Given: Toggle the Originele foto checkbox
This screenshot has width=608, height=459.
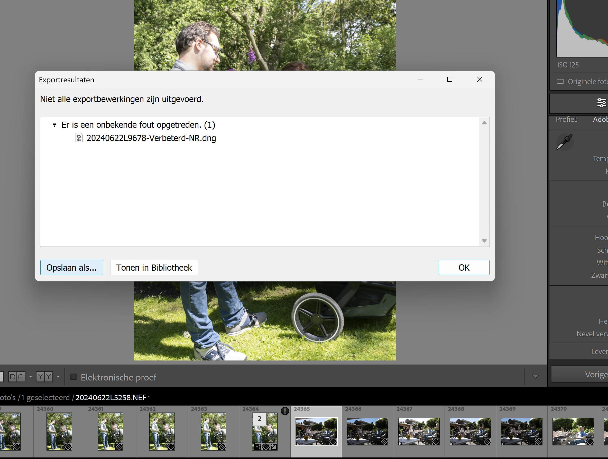Looking at the screenshot, I should pos(560,82).
